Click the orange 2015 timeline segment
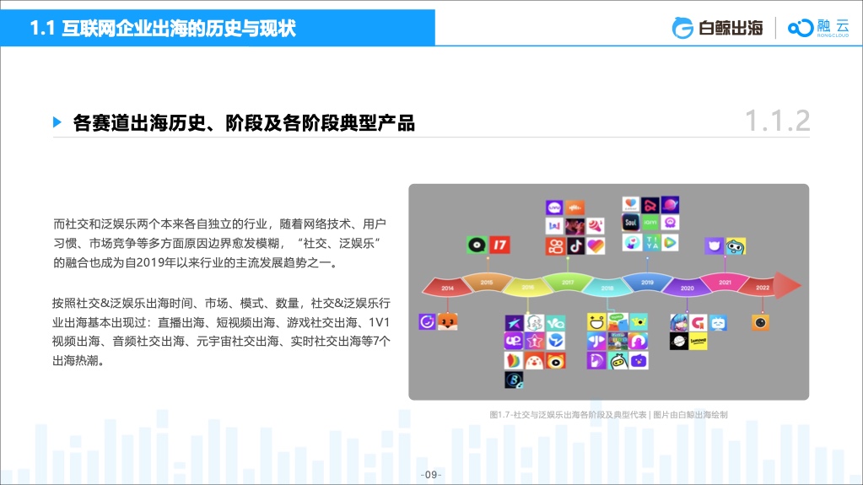This screenshot has width=863, height=485. point(487,282)
